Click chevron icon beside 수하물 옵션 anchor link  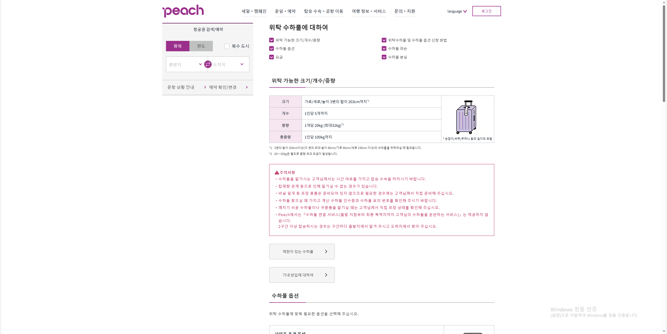(271, 49)
